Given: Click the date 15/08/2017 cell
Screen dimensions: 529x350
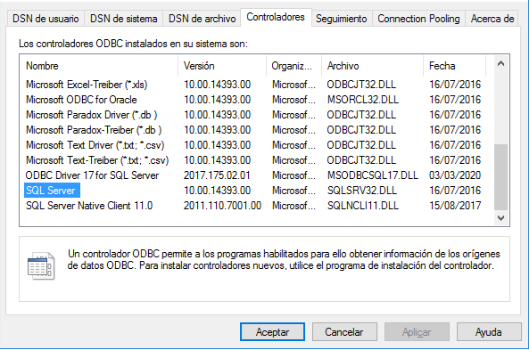Looking at the screenshot, I should [x=455, y=206].
